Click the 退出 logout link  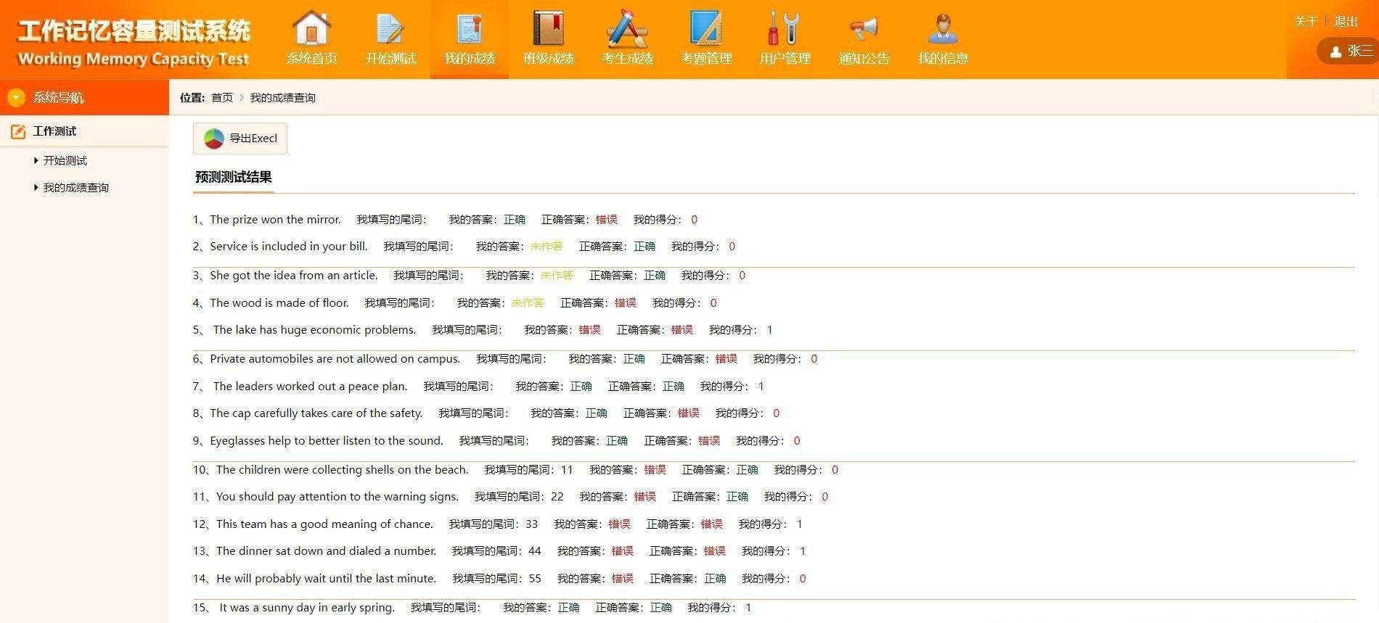(x=1346, y=22)
